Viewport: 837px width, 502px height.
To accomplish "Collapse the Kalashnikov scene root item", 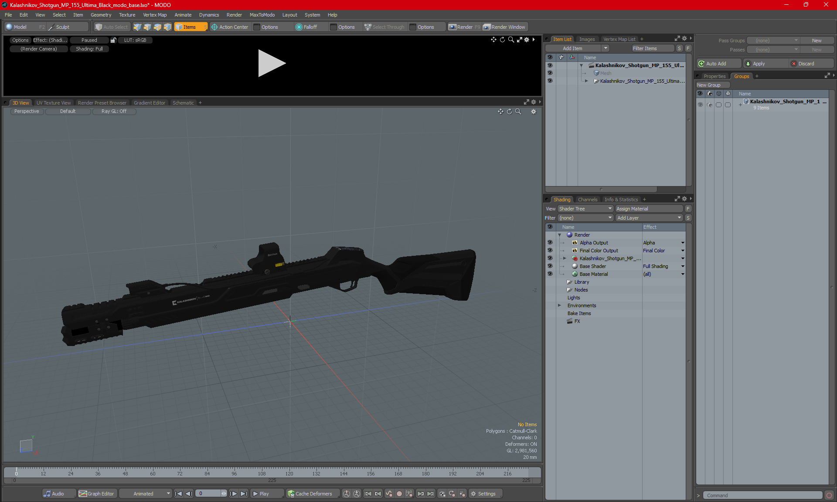I will [581, 65].
